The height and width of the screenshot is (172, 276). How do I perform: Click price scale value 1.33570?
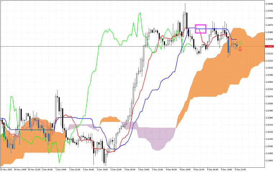269,25
